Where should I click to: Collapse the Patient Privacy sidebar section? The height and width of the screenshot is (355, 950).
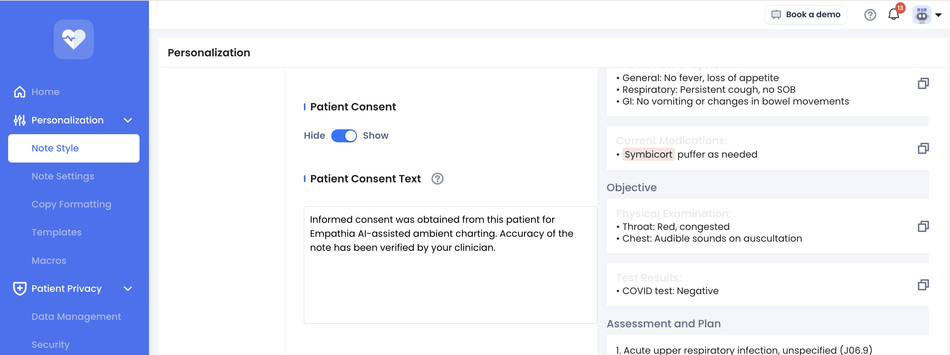(127, 289)
